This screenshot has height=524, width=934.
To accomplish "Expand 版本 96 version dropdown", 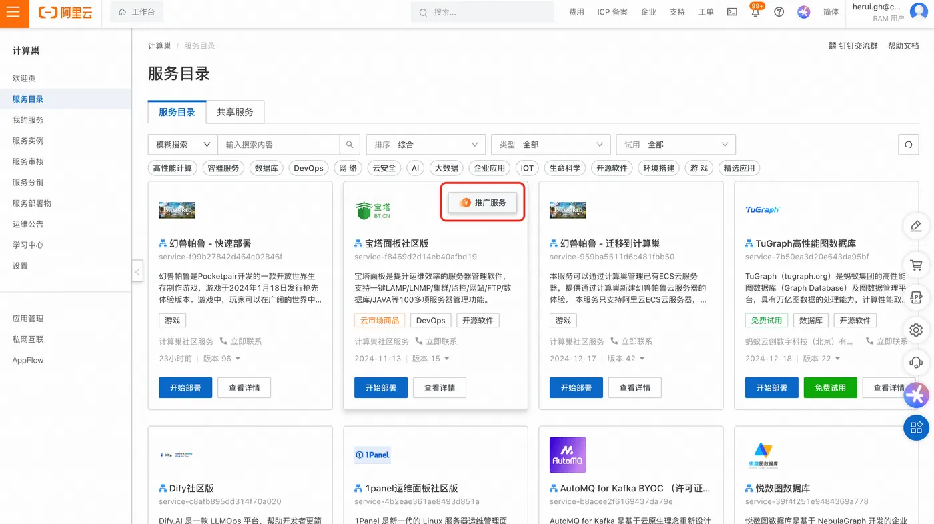I will (x=221, y=359).
